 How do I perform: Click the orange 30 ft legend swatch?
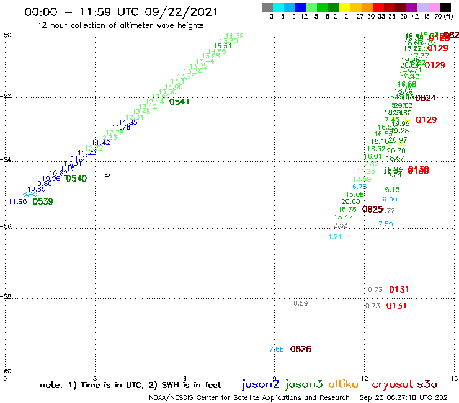point(367,7)
